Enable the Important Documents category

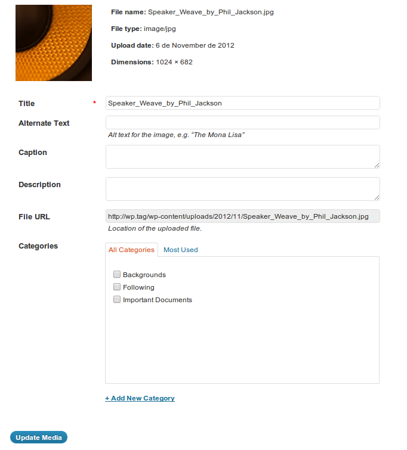point(117,300)
